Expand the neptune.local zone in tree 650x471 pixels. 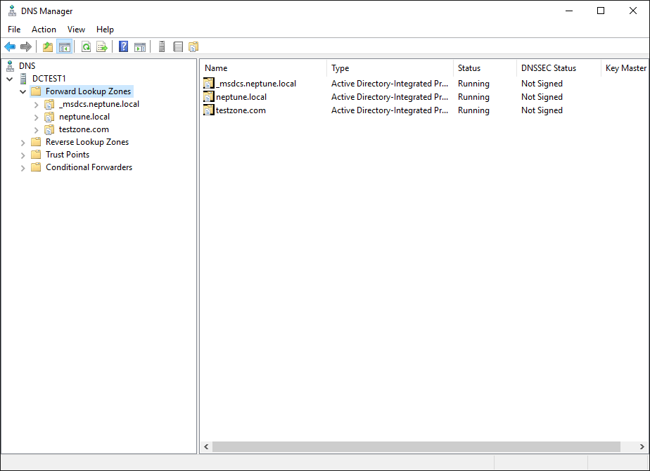(37, 117)
